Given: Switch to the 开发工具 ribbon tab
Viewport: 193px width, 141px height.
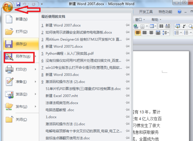Looking at the screenshot, I should pyautogui.click(x=146, y=12).
